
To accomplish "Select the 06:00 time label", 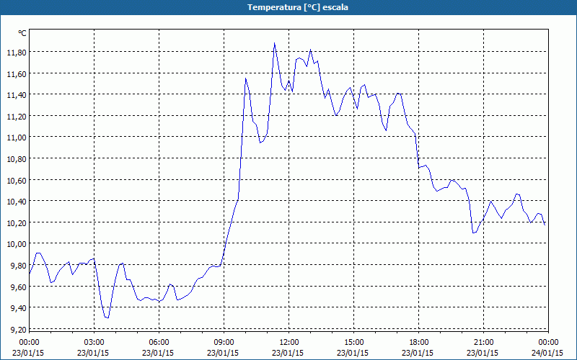I will point(159,343).
